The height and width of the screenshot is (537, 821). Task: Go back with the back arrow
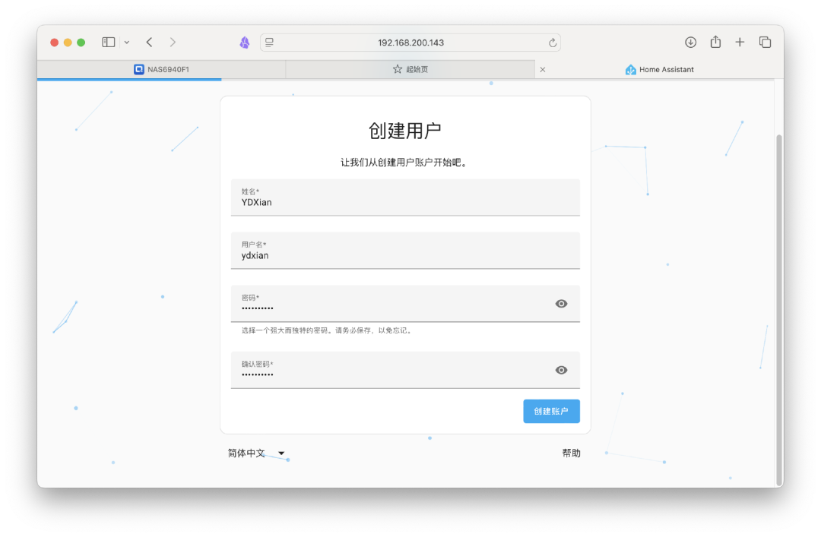pyautogui.click(x=149, y=43)
